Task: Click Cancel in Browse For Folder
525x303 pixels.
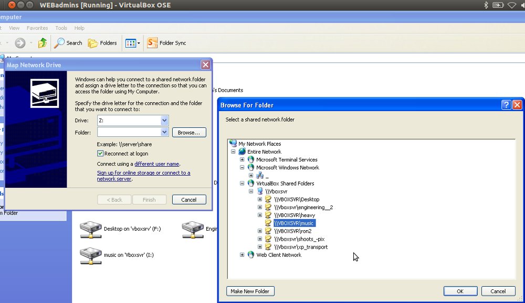Action: (x=498, y=291)
